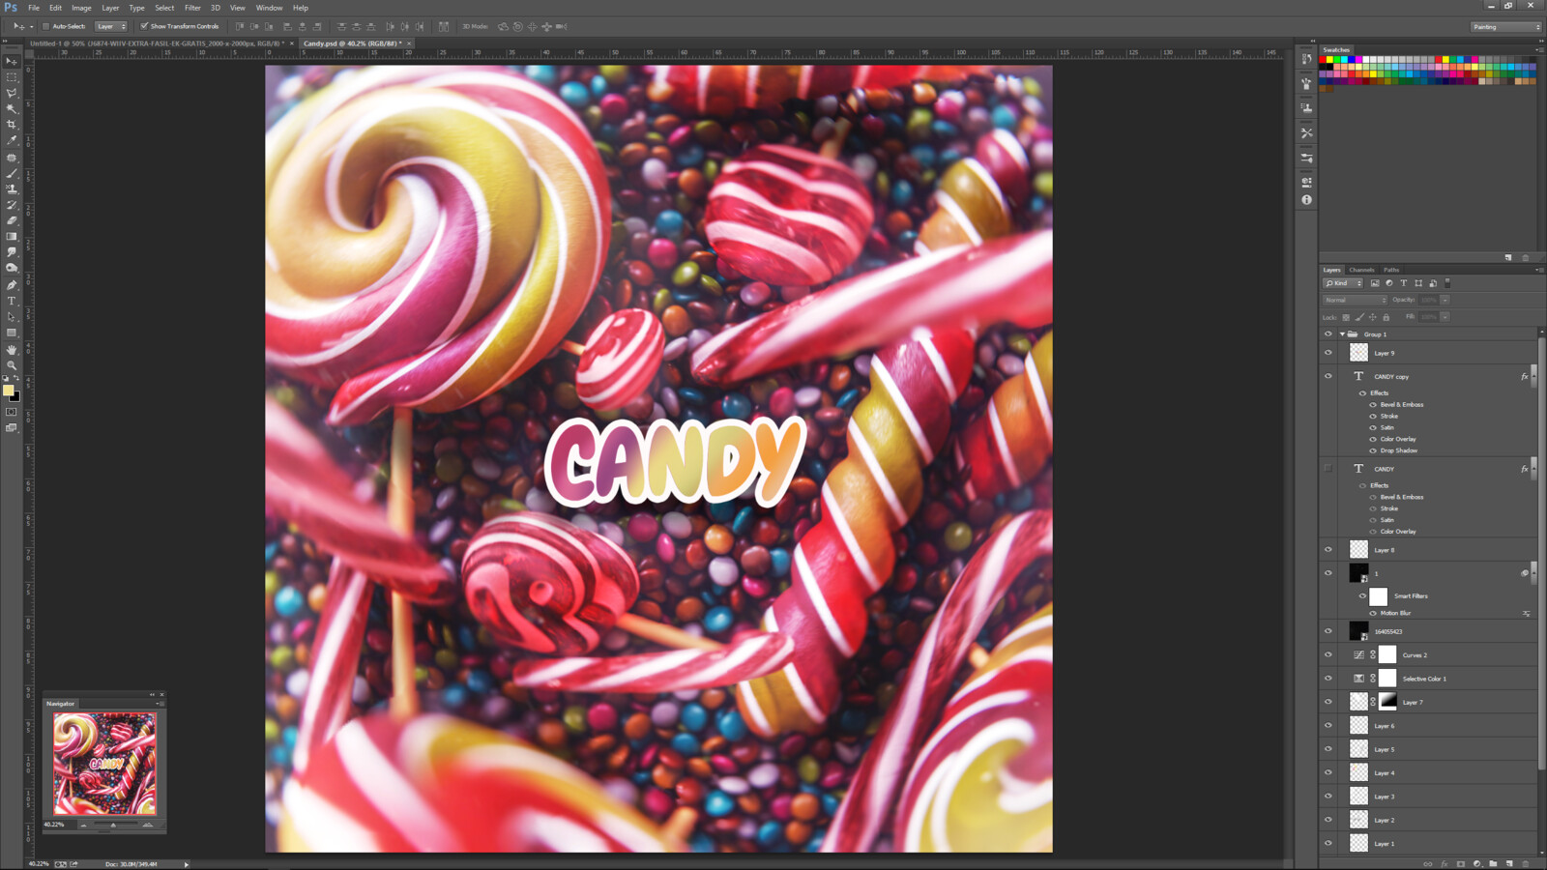
Task: Select the Zoom tool
Action: coord(12,365)
